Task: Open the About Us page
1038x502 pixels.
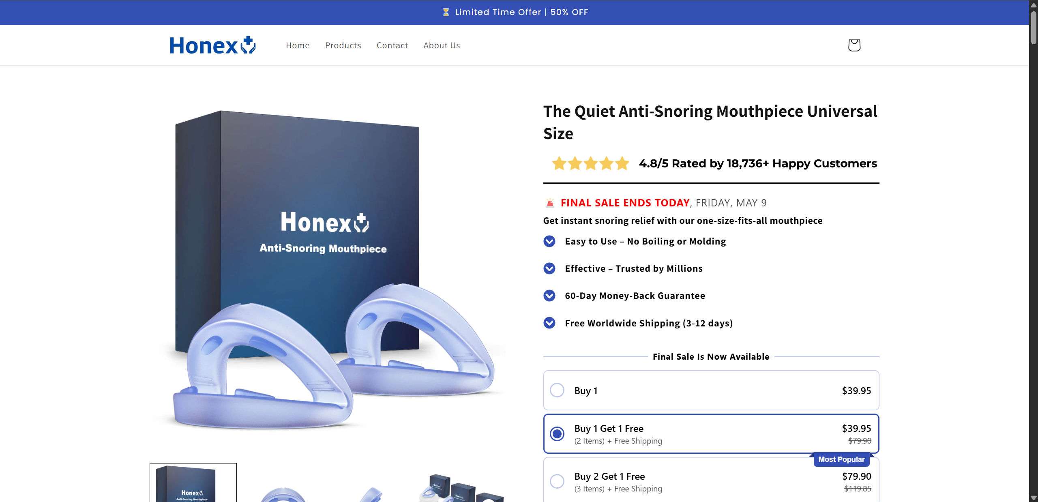Action: coord(442,45)
